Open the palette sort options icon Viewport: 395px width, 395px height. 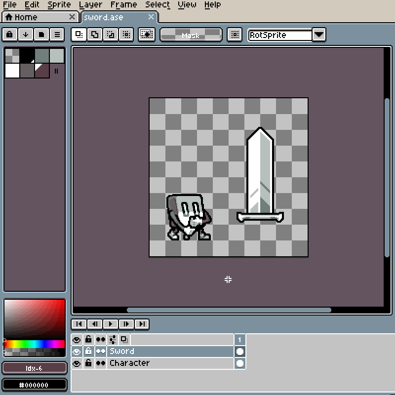pyautogui.click(x=25, y=35)
